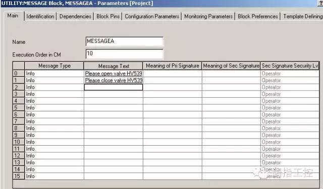Click the Operator security cell in row 1
The width and height of the screenshot is (323, 189).
coord(290,81)
